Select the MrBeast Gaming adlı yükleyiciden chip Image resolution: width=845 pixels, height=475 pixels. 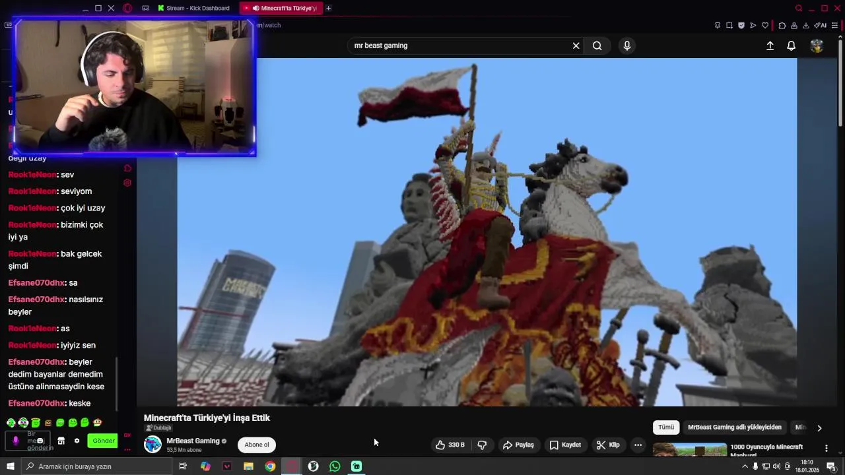pyautogui.click(x=734, y=427)
